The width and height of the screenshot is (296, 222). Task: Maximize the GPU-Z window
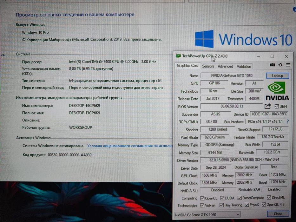pyautogui.click(x=272, y=56)
